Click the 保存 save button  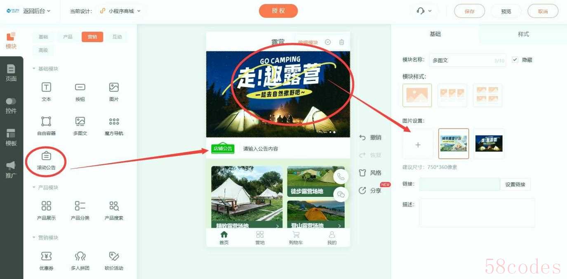click(x=469, y=11)
